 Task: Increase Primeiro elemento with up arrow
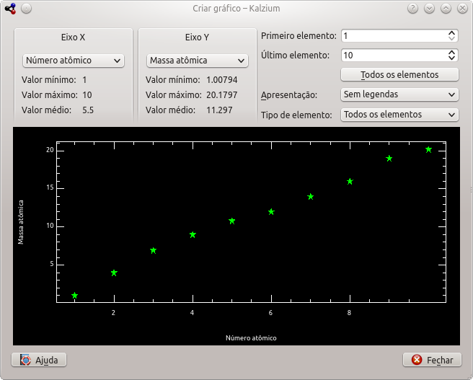pyautogui.click(x=452, y=32)
